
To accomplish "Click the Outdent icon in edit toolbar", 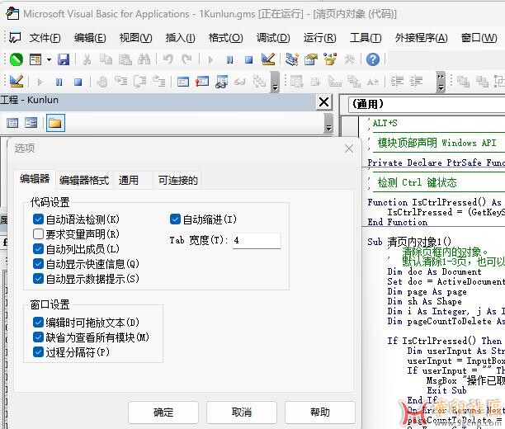I will [x=416, y=82].
